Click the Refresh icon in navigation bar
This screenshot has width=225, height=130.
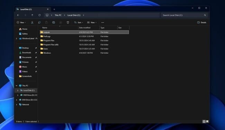[x=39, y=15]
